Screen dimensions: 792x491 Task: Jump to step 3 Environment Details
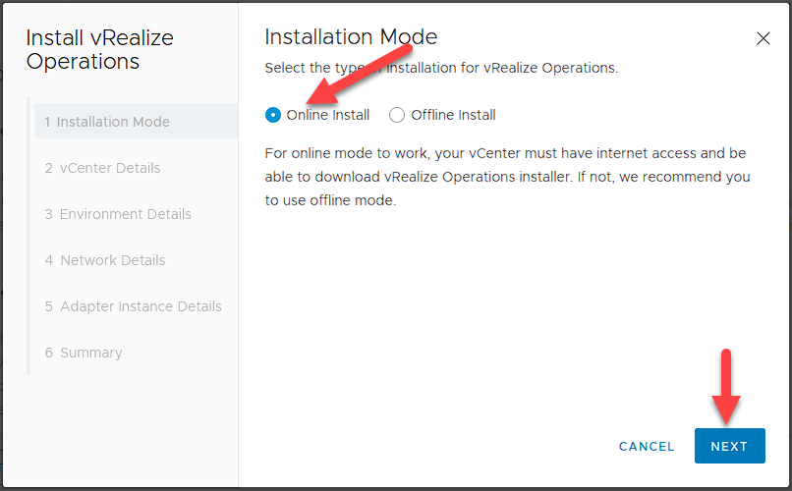click(x=118, y=214)
